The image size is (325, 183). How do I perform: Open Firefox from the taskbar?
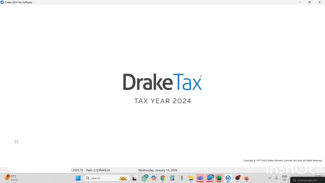point(247,178)
